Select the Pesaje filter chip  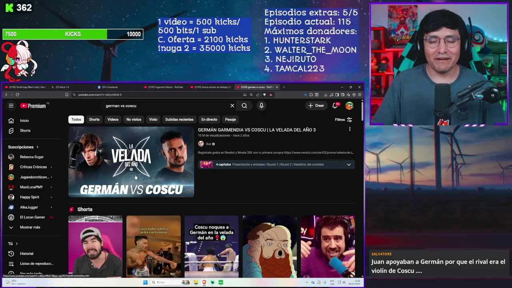click(230, 120)
